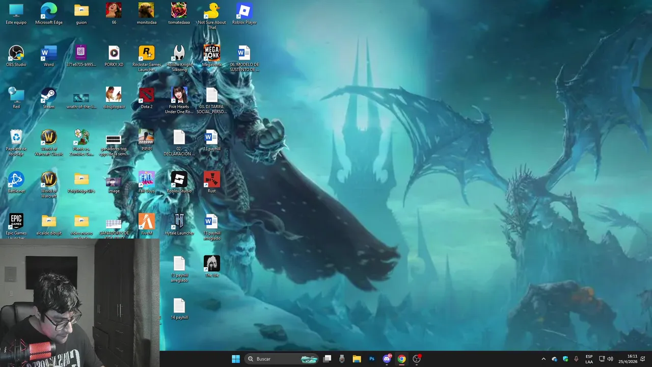Open the monitodaa image file
Viewport: 652px width, 367px height.
click(147, 14)
